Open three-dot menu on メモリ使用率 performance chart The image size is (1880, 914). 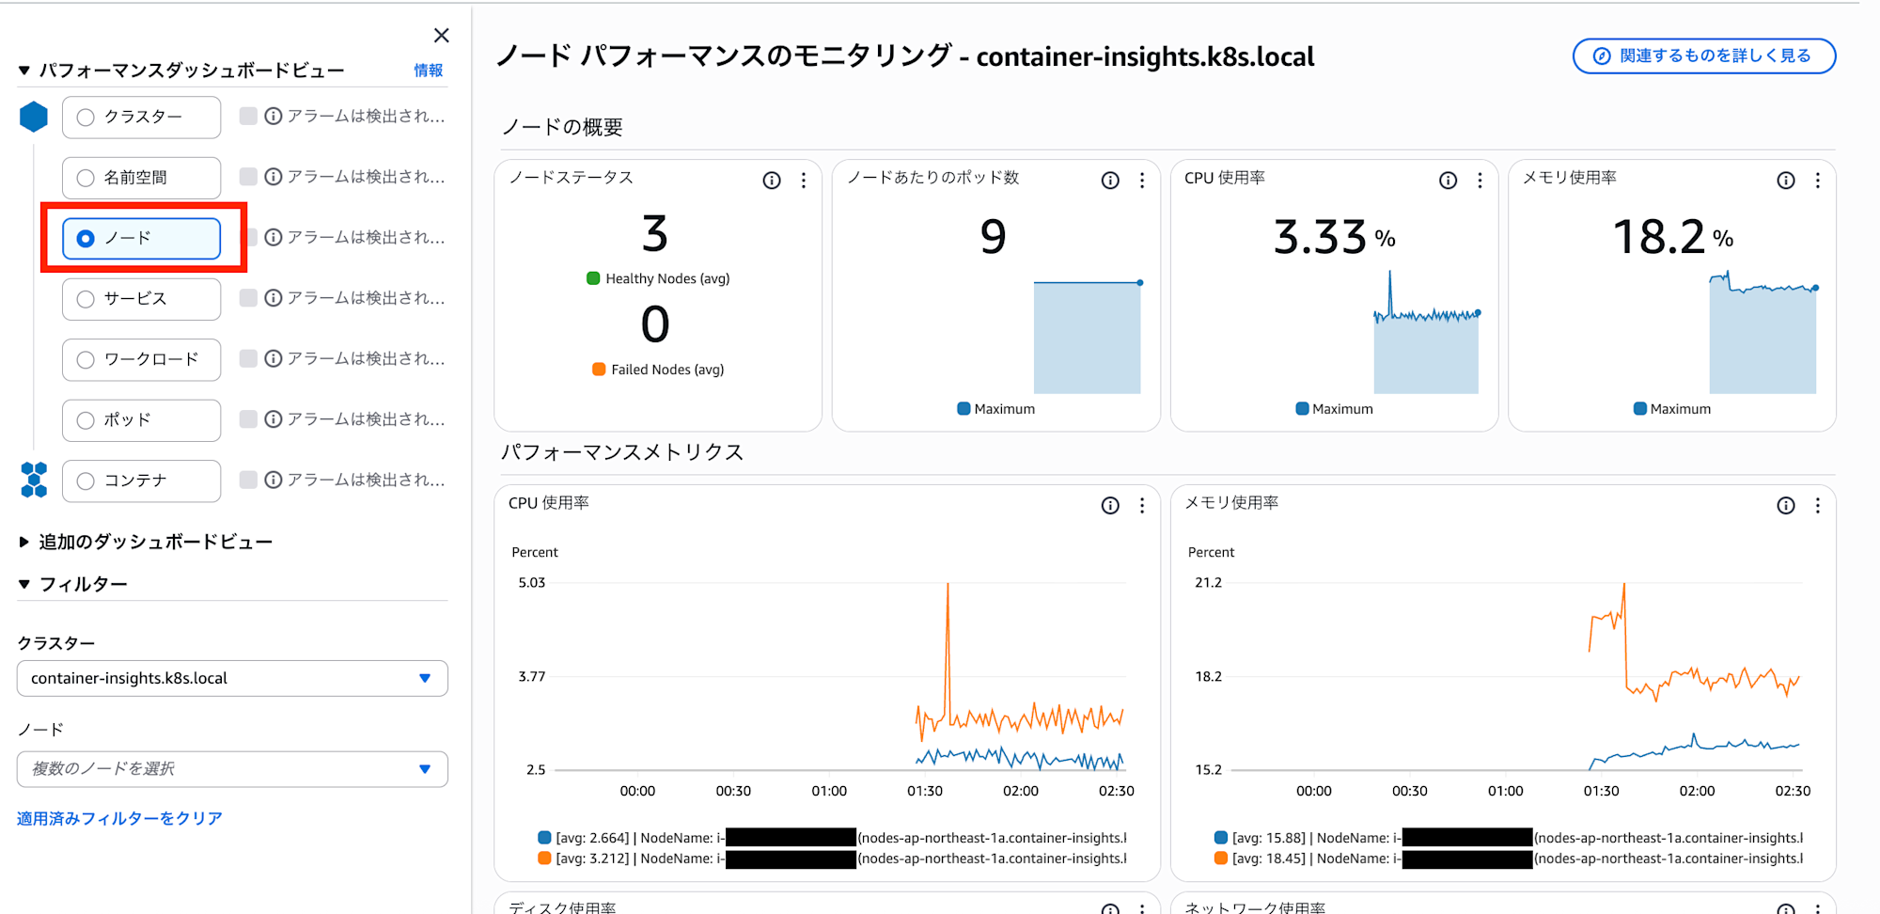point(1818,506)
